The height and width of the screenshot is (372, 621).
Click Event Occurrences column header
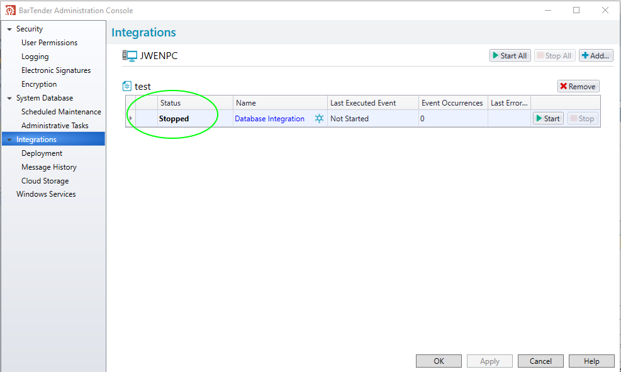[454, 103]
